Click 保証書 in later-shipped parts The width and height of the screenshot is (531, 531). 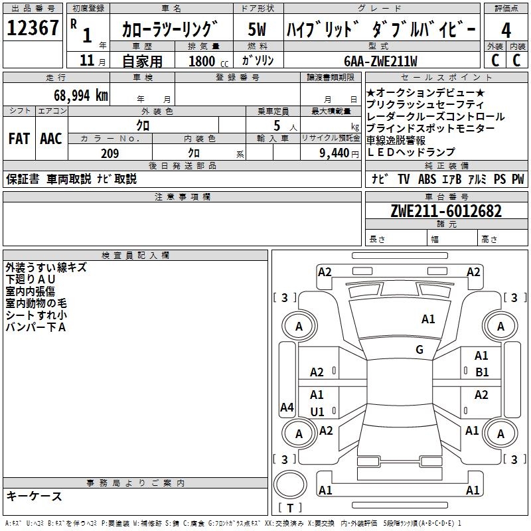(23, 179)
